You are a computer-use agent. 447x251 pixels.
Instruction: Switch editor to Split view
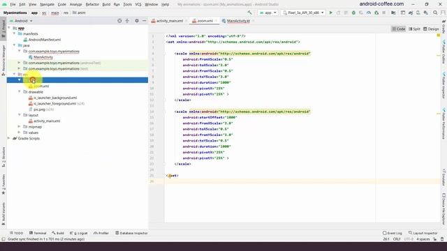click(414, 29)
